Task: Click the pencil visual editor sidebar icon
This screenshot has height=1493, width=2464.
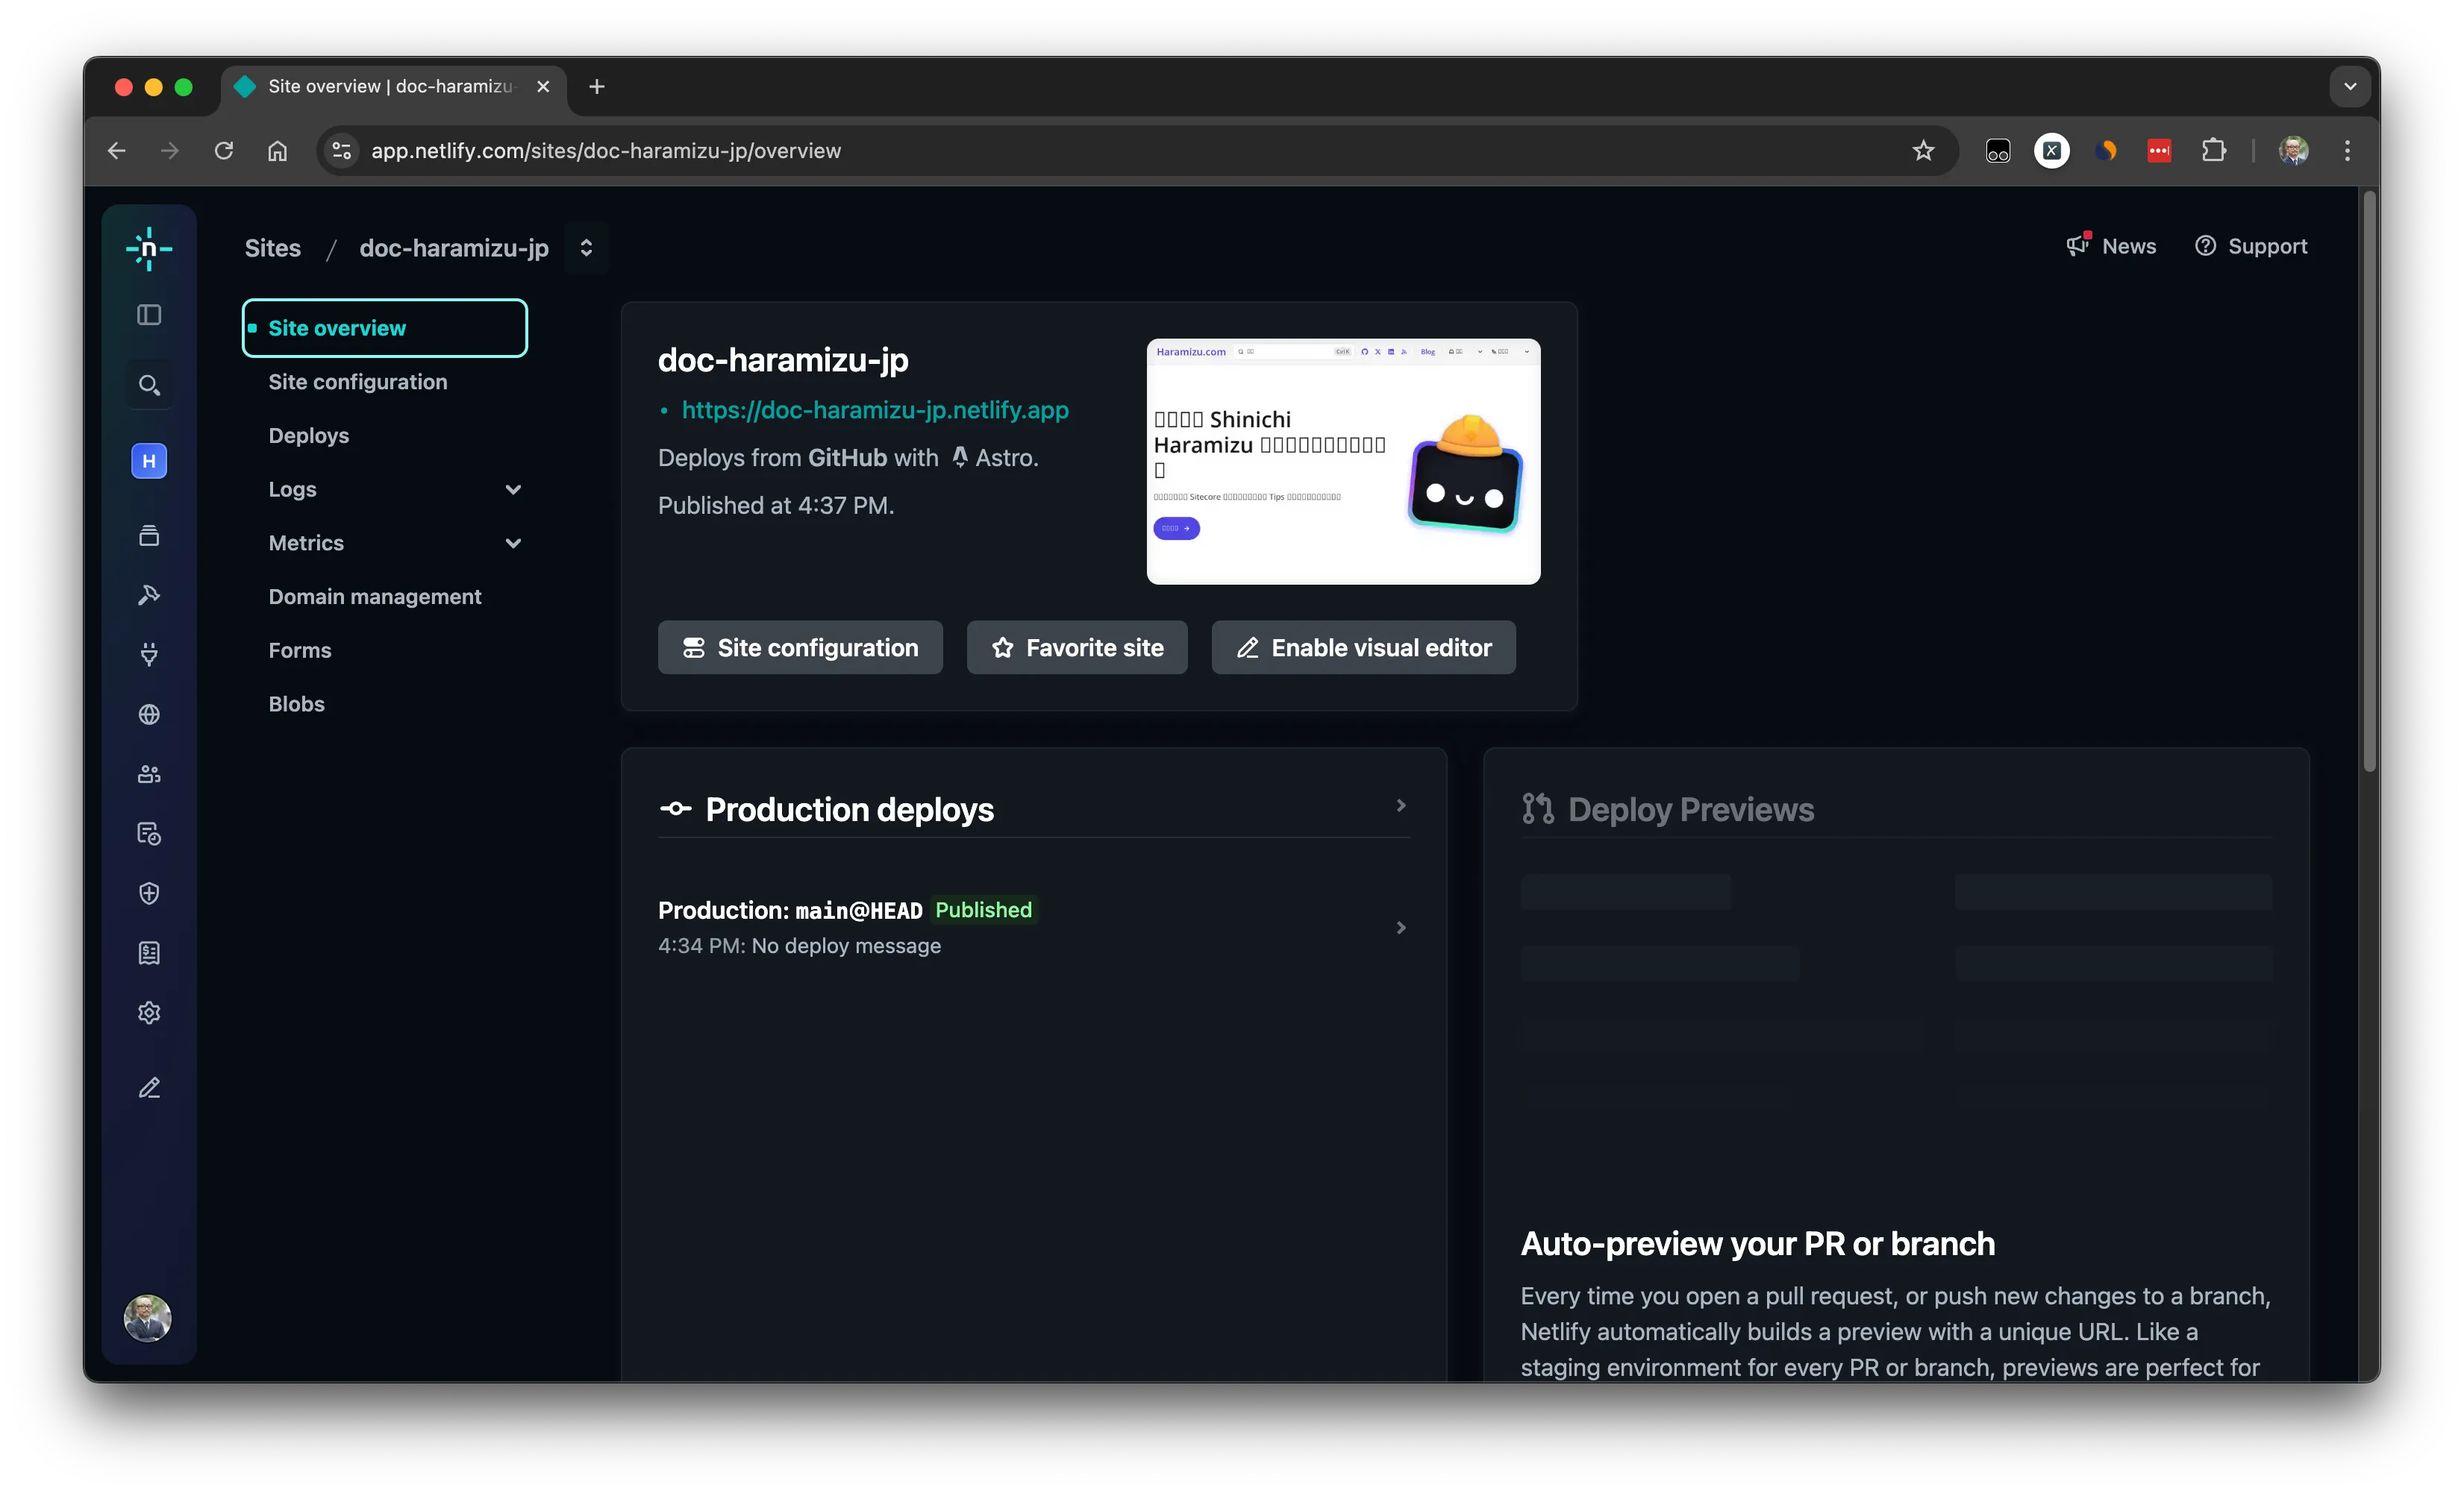Action: coord(149,1087)
